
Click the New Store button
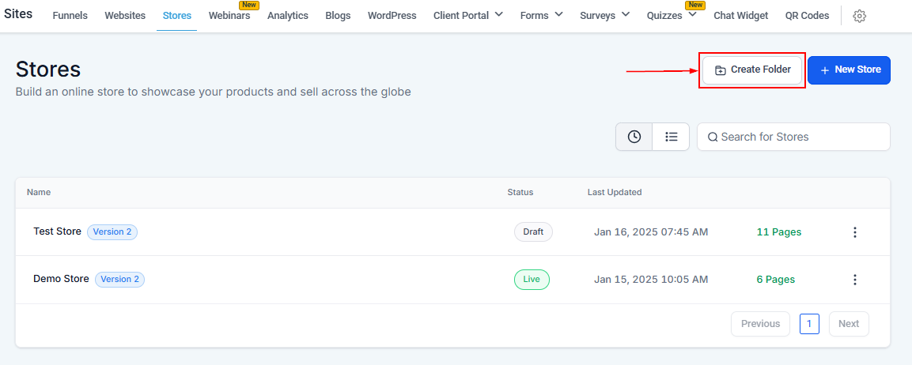pyautogui.click(x=850, y=70)
